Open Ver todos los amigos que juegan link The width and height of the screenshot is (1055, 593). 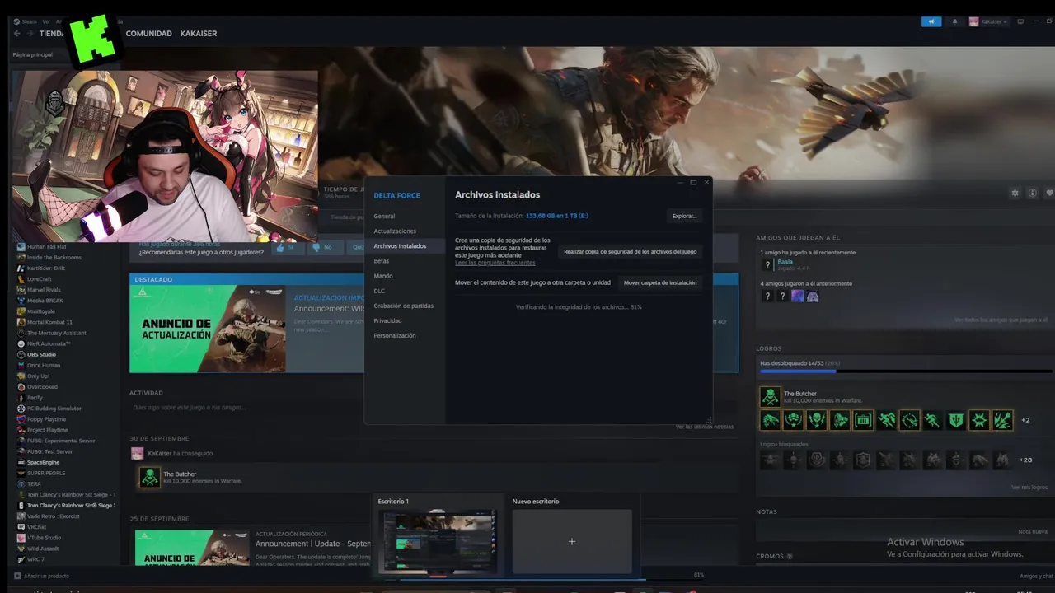click(1001, 320)
